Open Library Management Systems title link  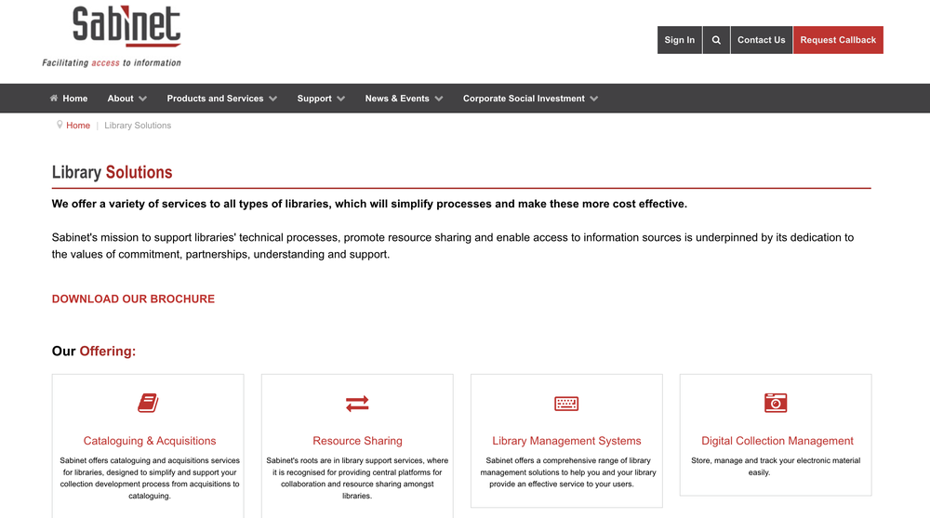pos(566,441)
